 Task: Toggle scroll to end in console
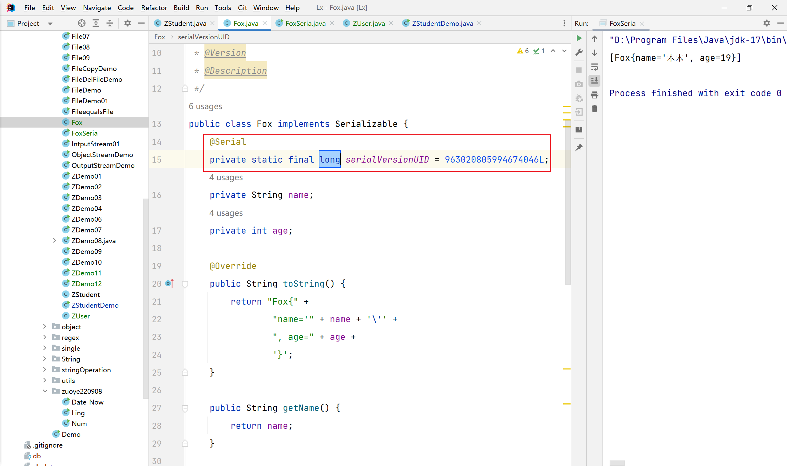coord(594,81)
